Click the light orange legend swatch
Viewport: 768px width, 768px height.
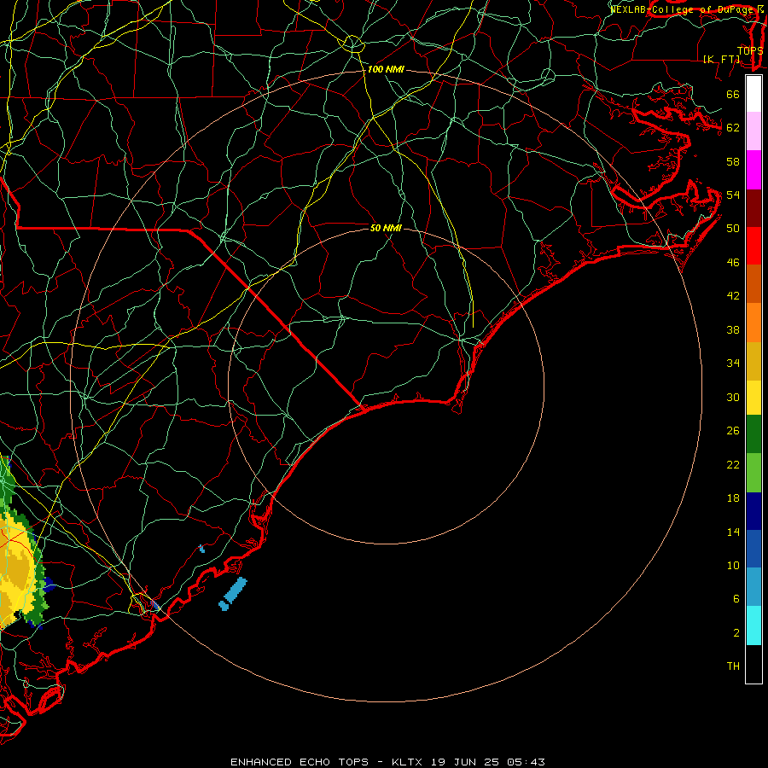[753, 323]
